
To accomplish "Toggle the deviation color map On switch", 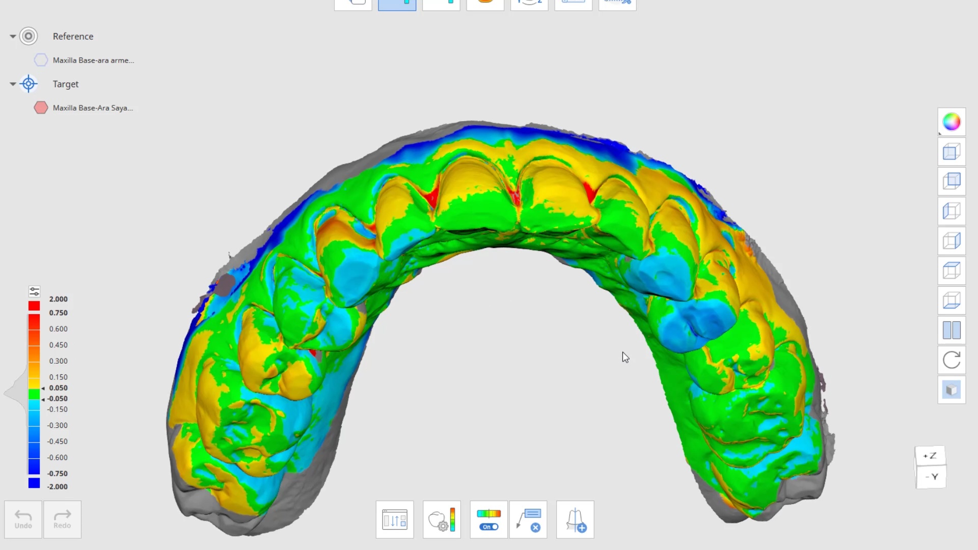I will pyautogui.click(x=488, y=527).
